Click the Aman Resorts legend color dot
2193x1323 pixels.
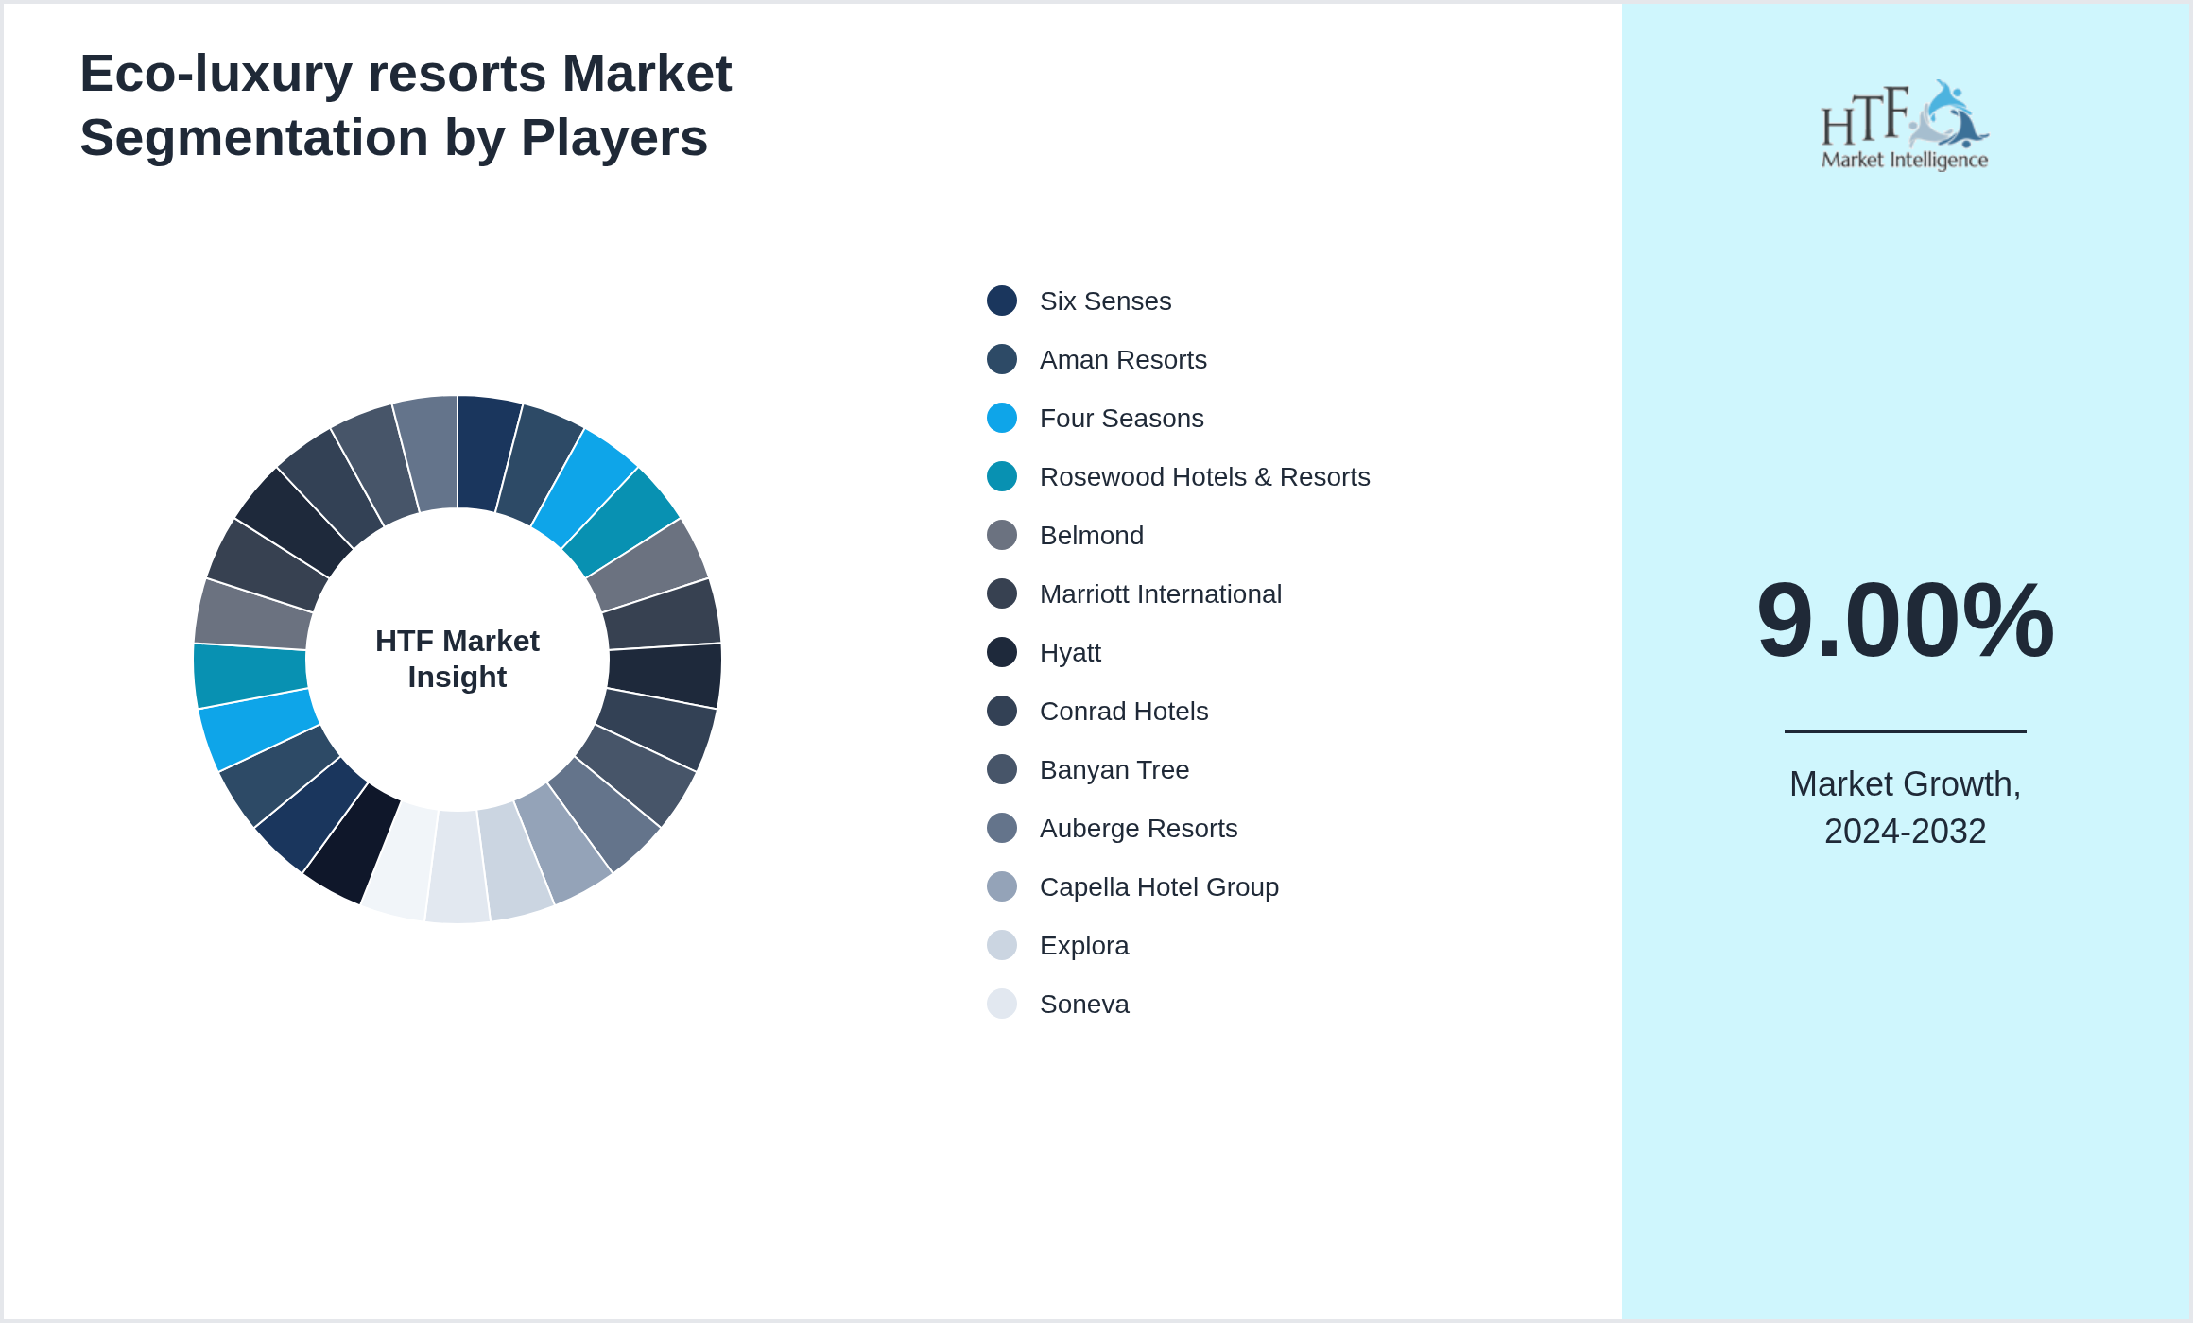(1002, 359)
